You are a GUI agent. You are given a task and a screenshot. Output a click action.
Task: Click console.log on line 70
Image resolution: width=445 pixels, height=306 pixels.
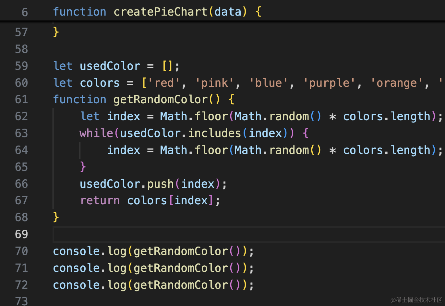90,251
